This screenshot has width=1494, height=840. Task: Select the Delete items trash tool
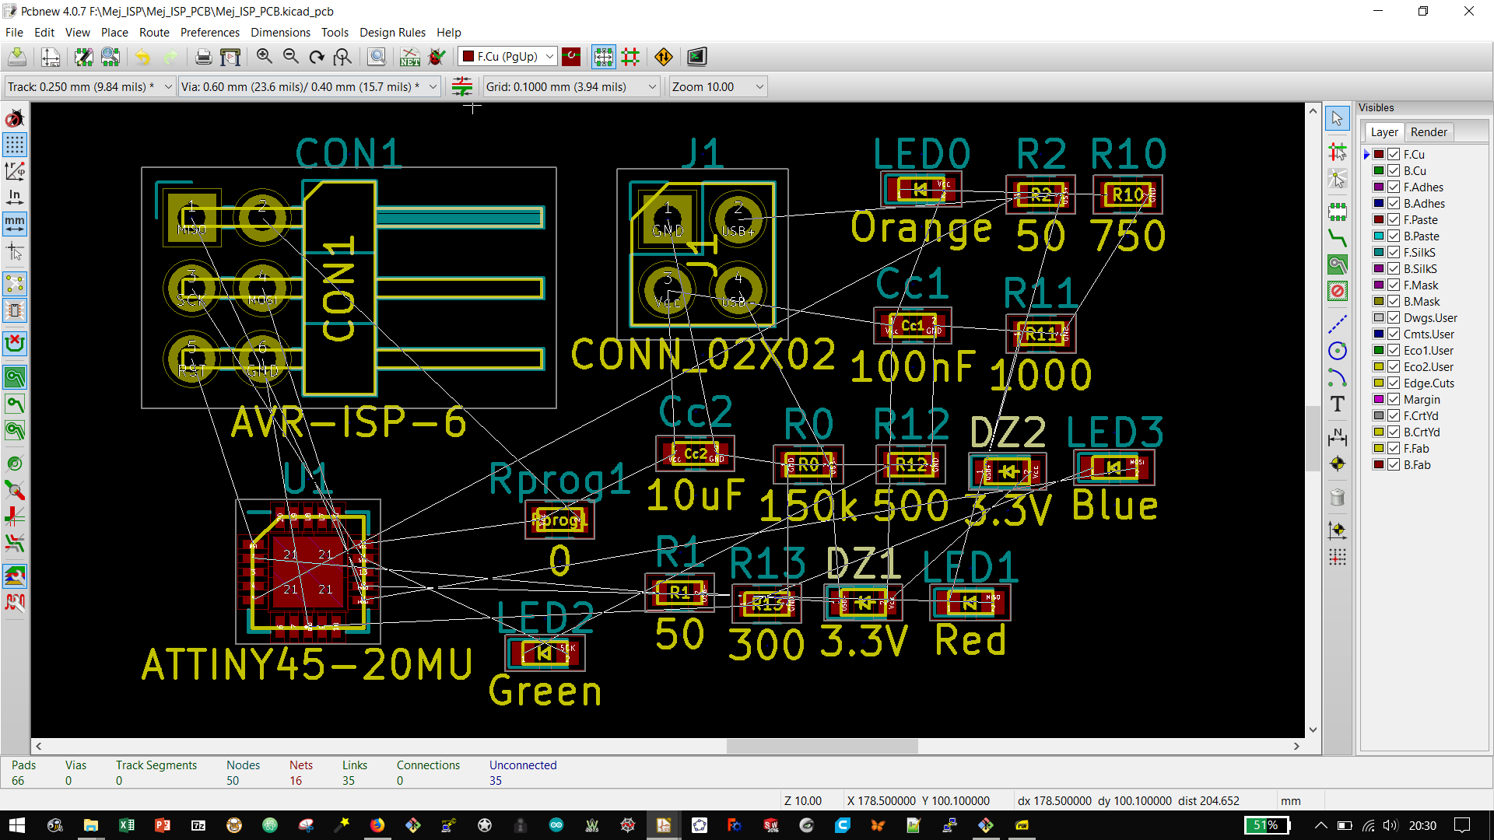[1338, 497]
